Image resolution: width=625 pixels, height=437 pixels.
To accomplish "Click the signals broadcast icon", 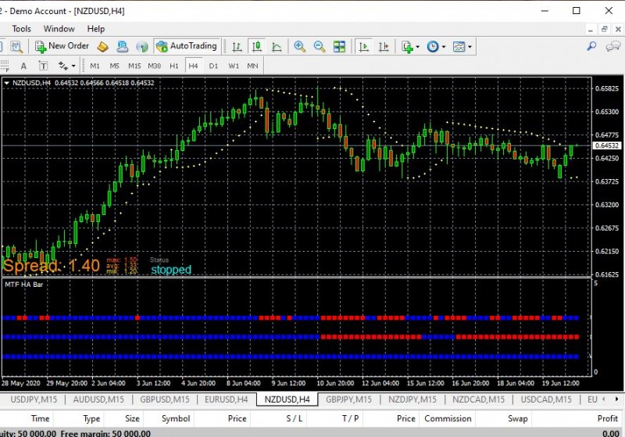I will tap(142, 47).
